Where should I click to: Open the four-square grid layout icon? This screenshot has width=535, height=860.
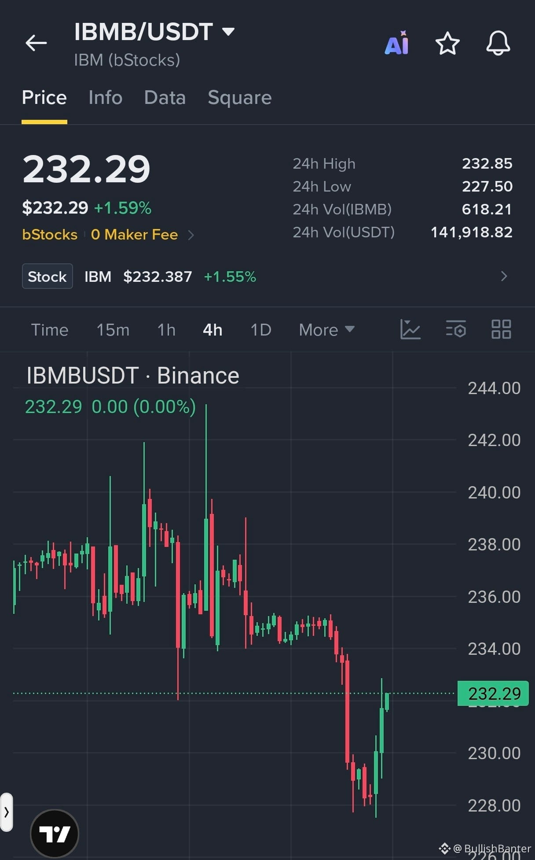501,329
